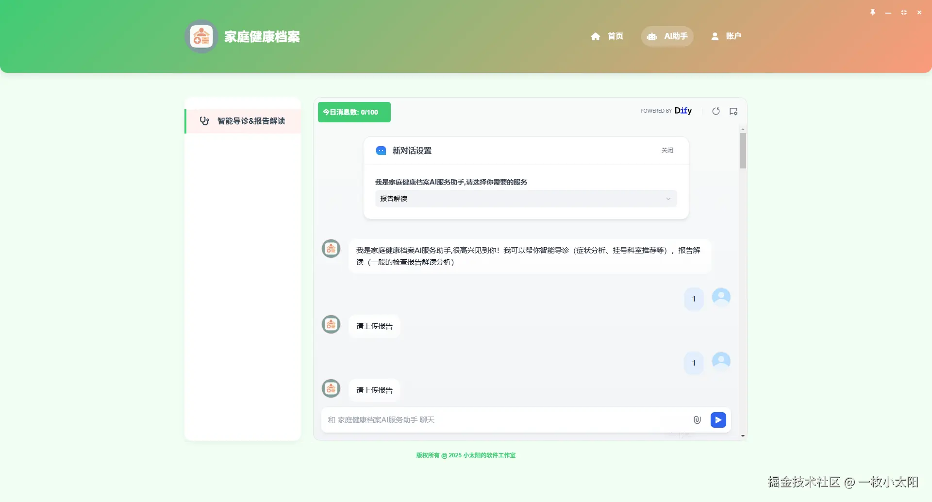932x502 pixels.
Task: Click the green 今日消息数 0/100 counter badge
Action: click(353, 112)
